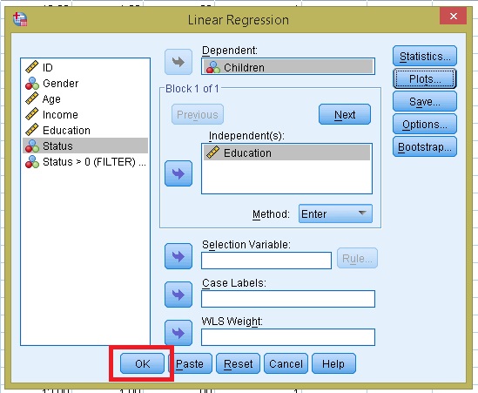This screenshot has height=393, width=478.
Task: Click the Dependent variable arrow button
Action: [178, 62]
